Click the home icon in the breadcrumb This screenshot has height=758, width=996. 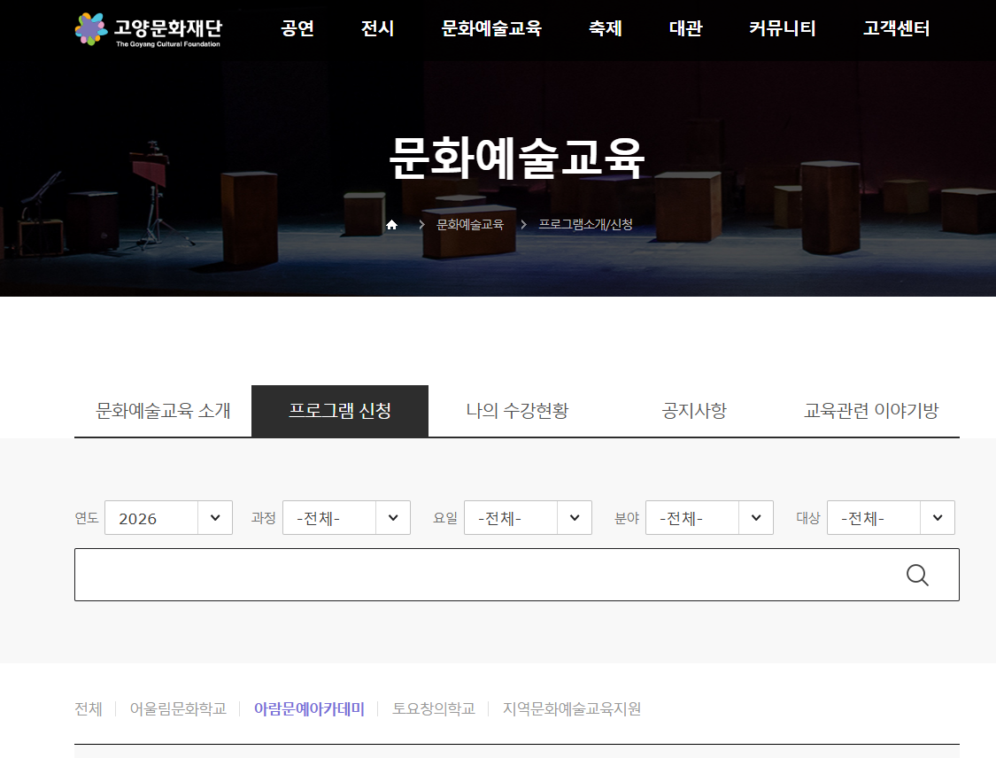[x=392, y=225]
